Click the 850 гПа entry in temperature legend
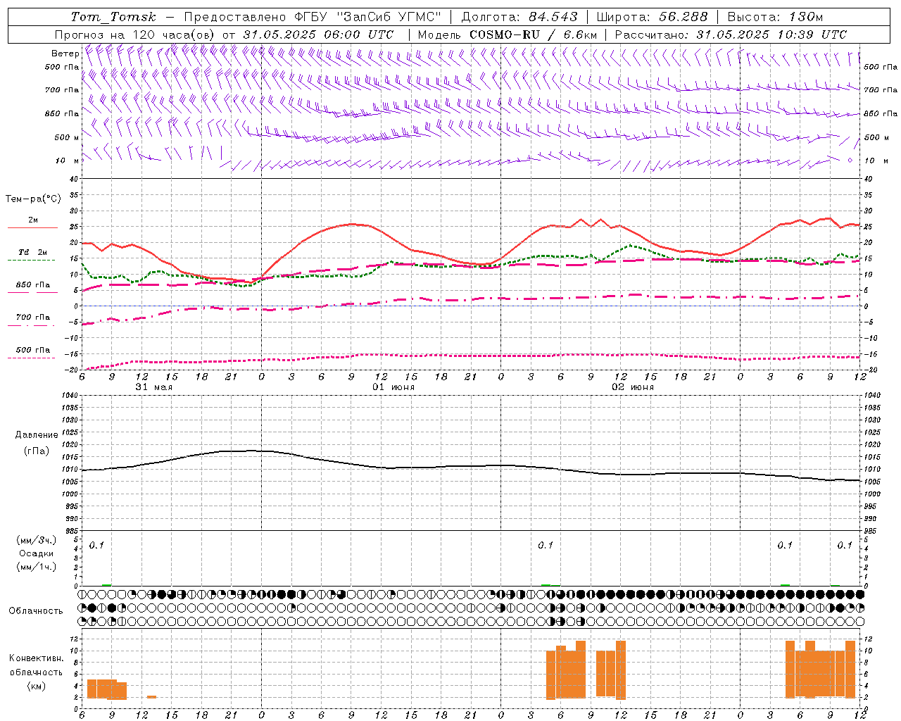Image resolution: width=901 pixels, height=721 pixels. (33, 285)
